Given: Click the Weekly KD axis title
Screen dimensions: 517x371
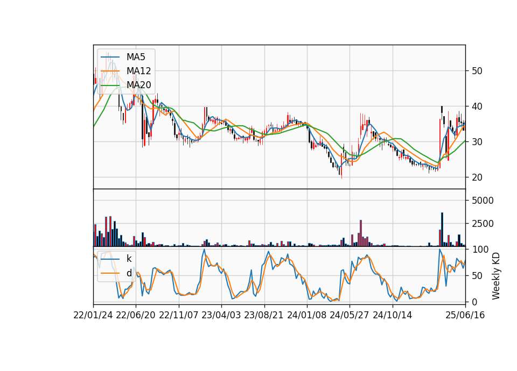Looking at the screenshot, I should [495, 276].
